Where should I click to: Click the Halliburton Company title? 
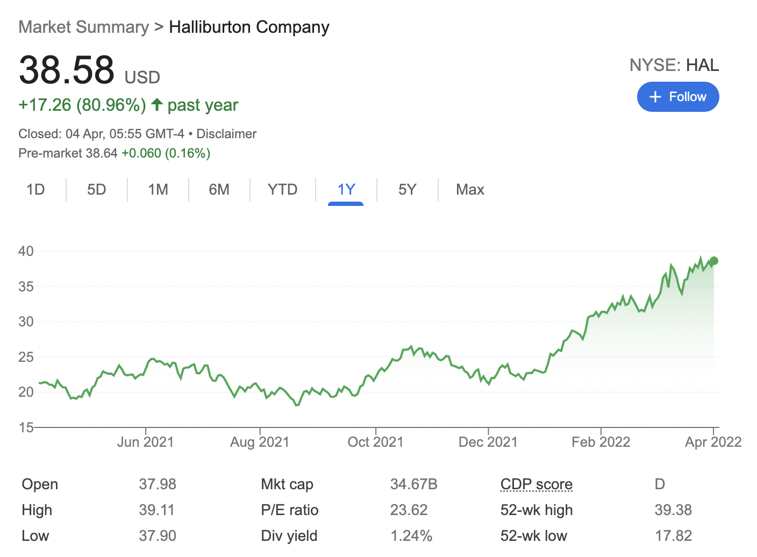click(x=249, y=26)
